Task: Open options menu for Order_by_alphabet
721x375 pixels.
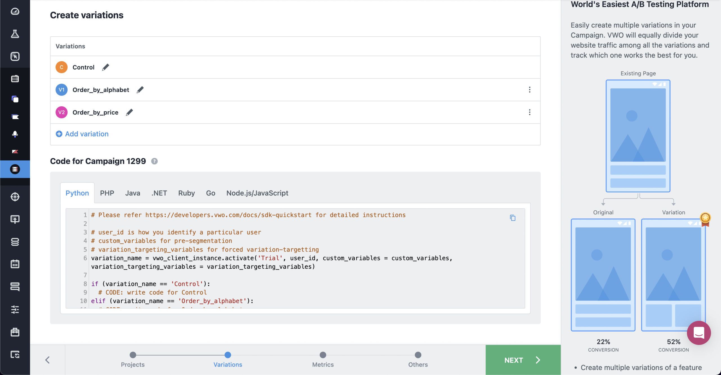Action: [x=529, y=90]
